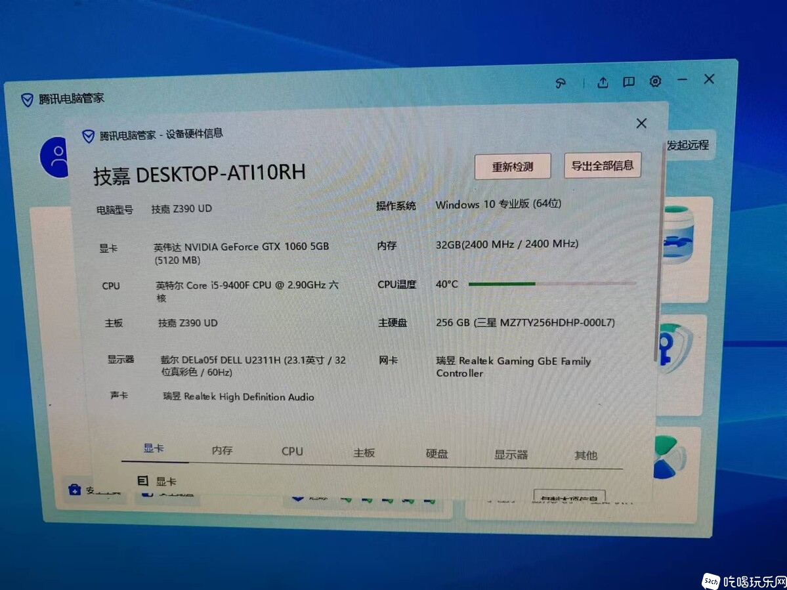Click the 重新检测 re-detect button
Screen dimensions: 787x590
click(513, 167)
